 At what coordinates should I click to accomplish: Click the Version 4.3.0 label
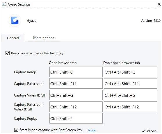[x=151, y=21]
